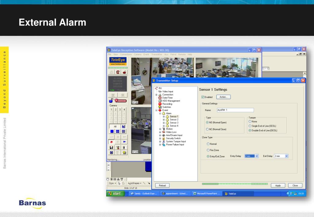
Task: Open the Entry Delay dropdown
Action: pos(257,156)
